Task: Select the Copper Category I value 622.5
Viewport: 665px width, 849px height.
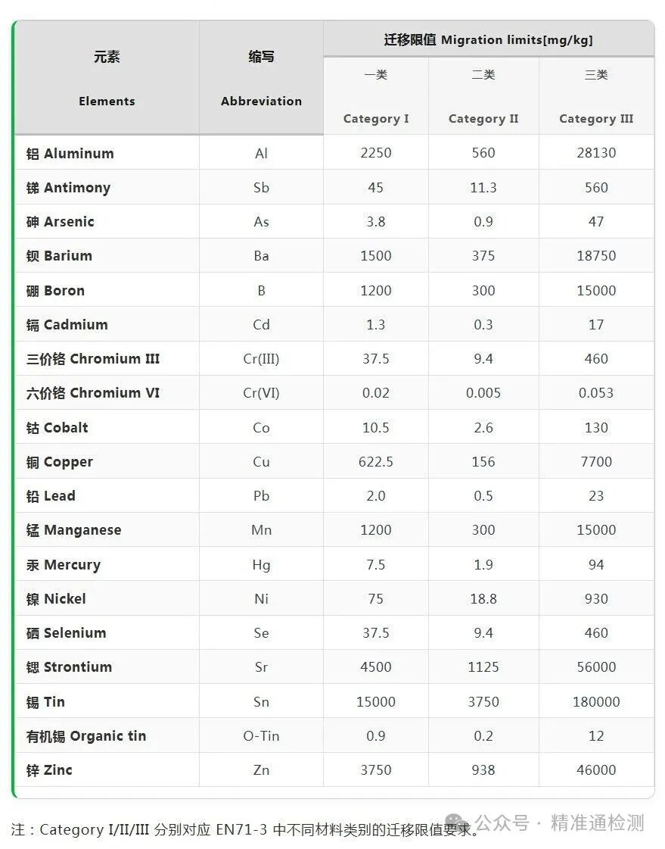Action: pyautogui.click(x=376, y=461)
